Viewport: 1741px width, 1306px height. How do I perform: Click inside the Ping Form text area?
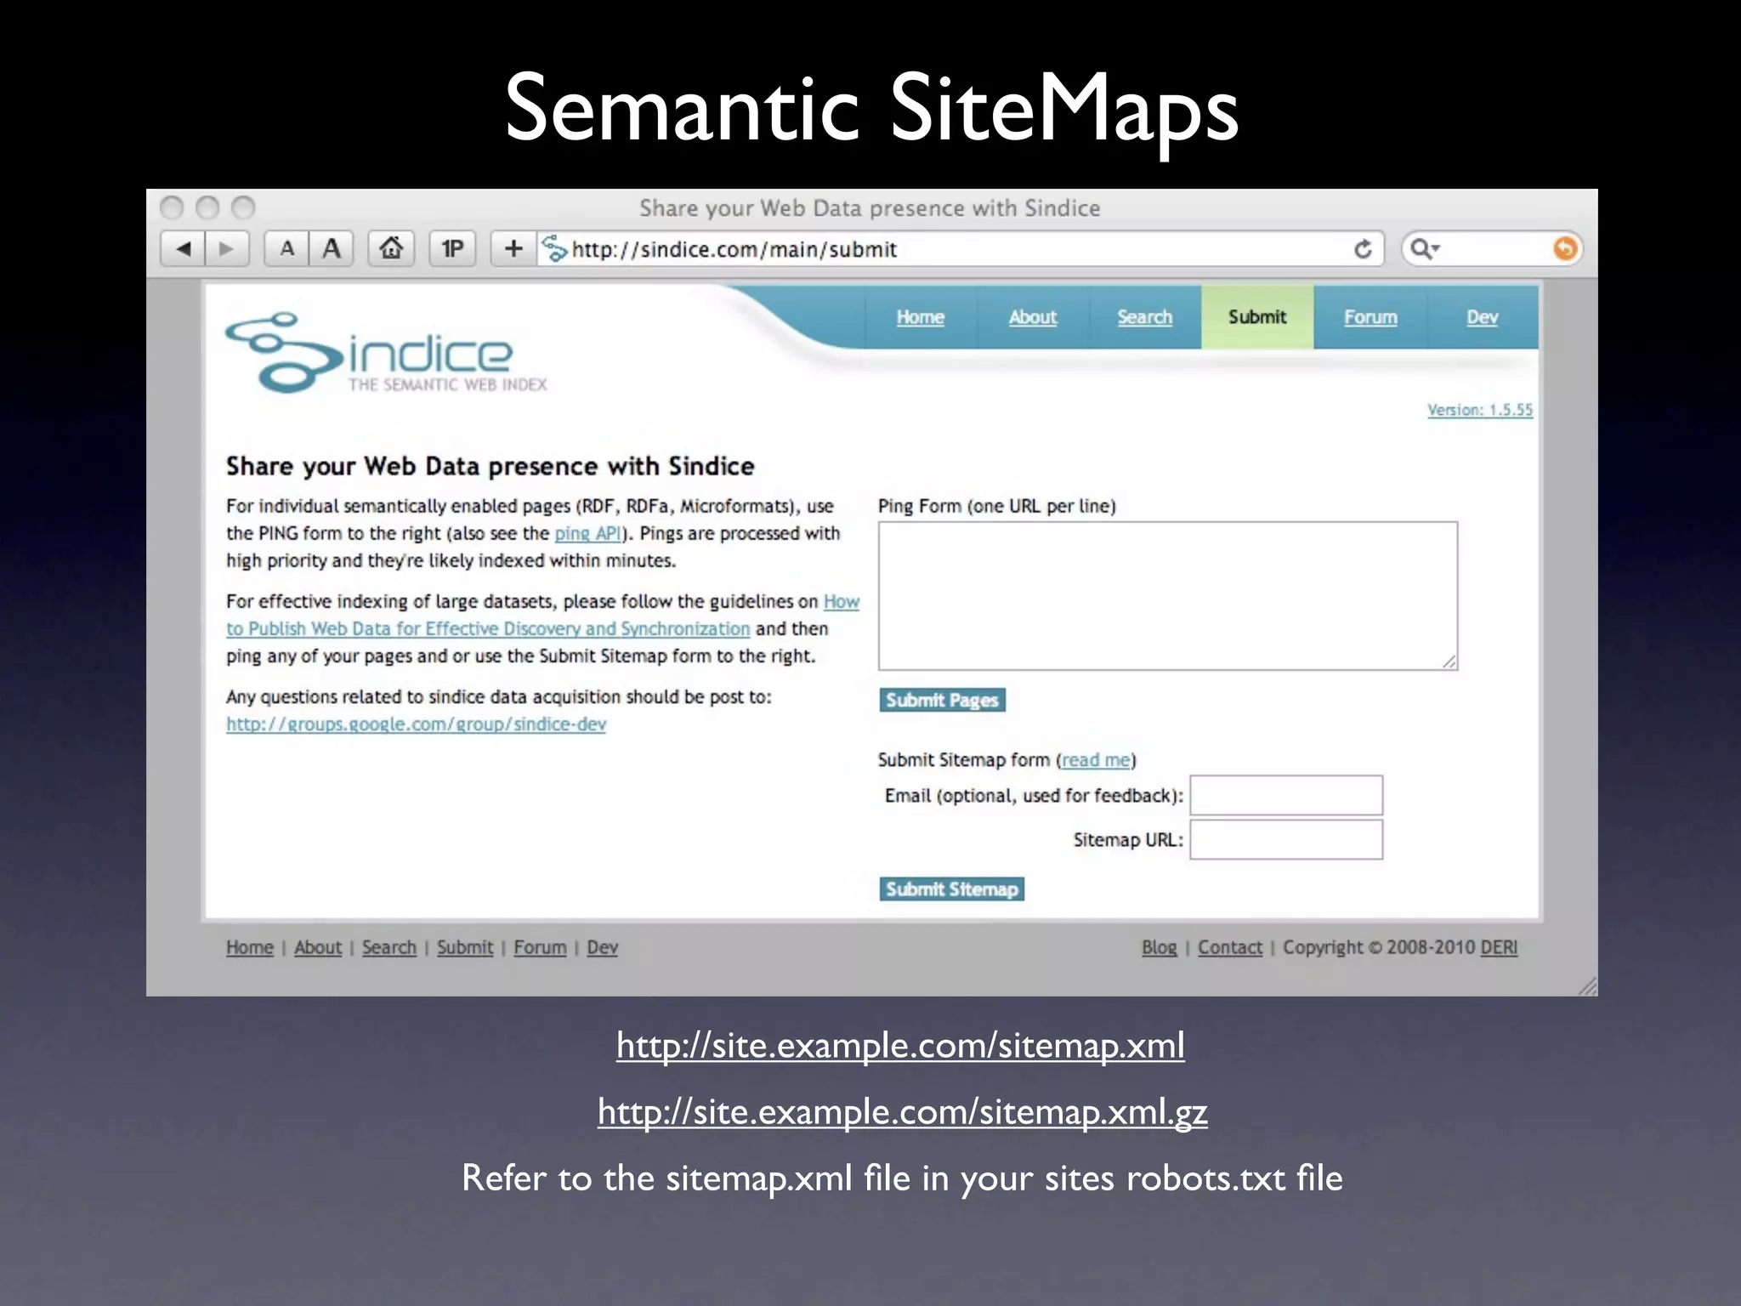coord(1168,596)
